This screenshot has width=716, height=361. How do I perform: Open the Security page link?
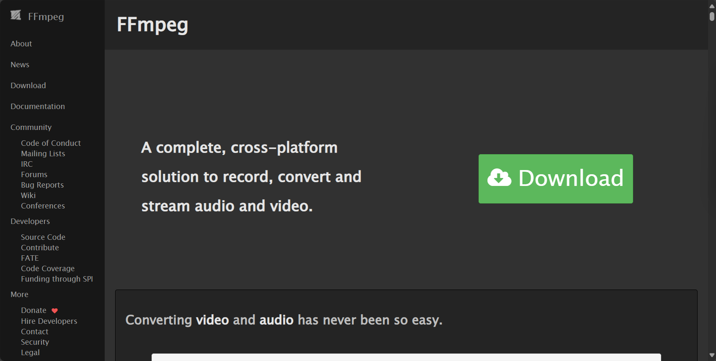[x=35, y=342]
